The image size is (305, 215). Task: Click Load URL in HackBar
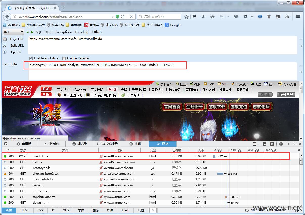coord(17,39)
